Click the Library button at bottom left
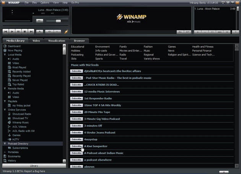The height and width of the screenshot is (174, 241). 34,166
